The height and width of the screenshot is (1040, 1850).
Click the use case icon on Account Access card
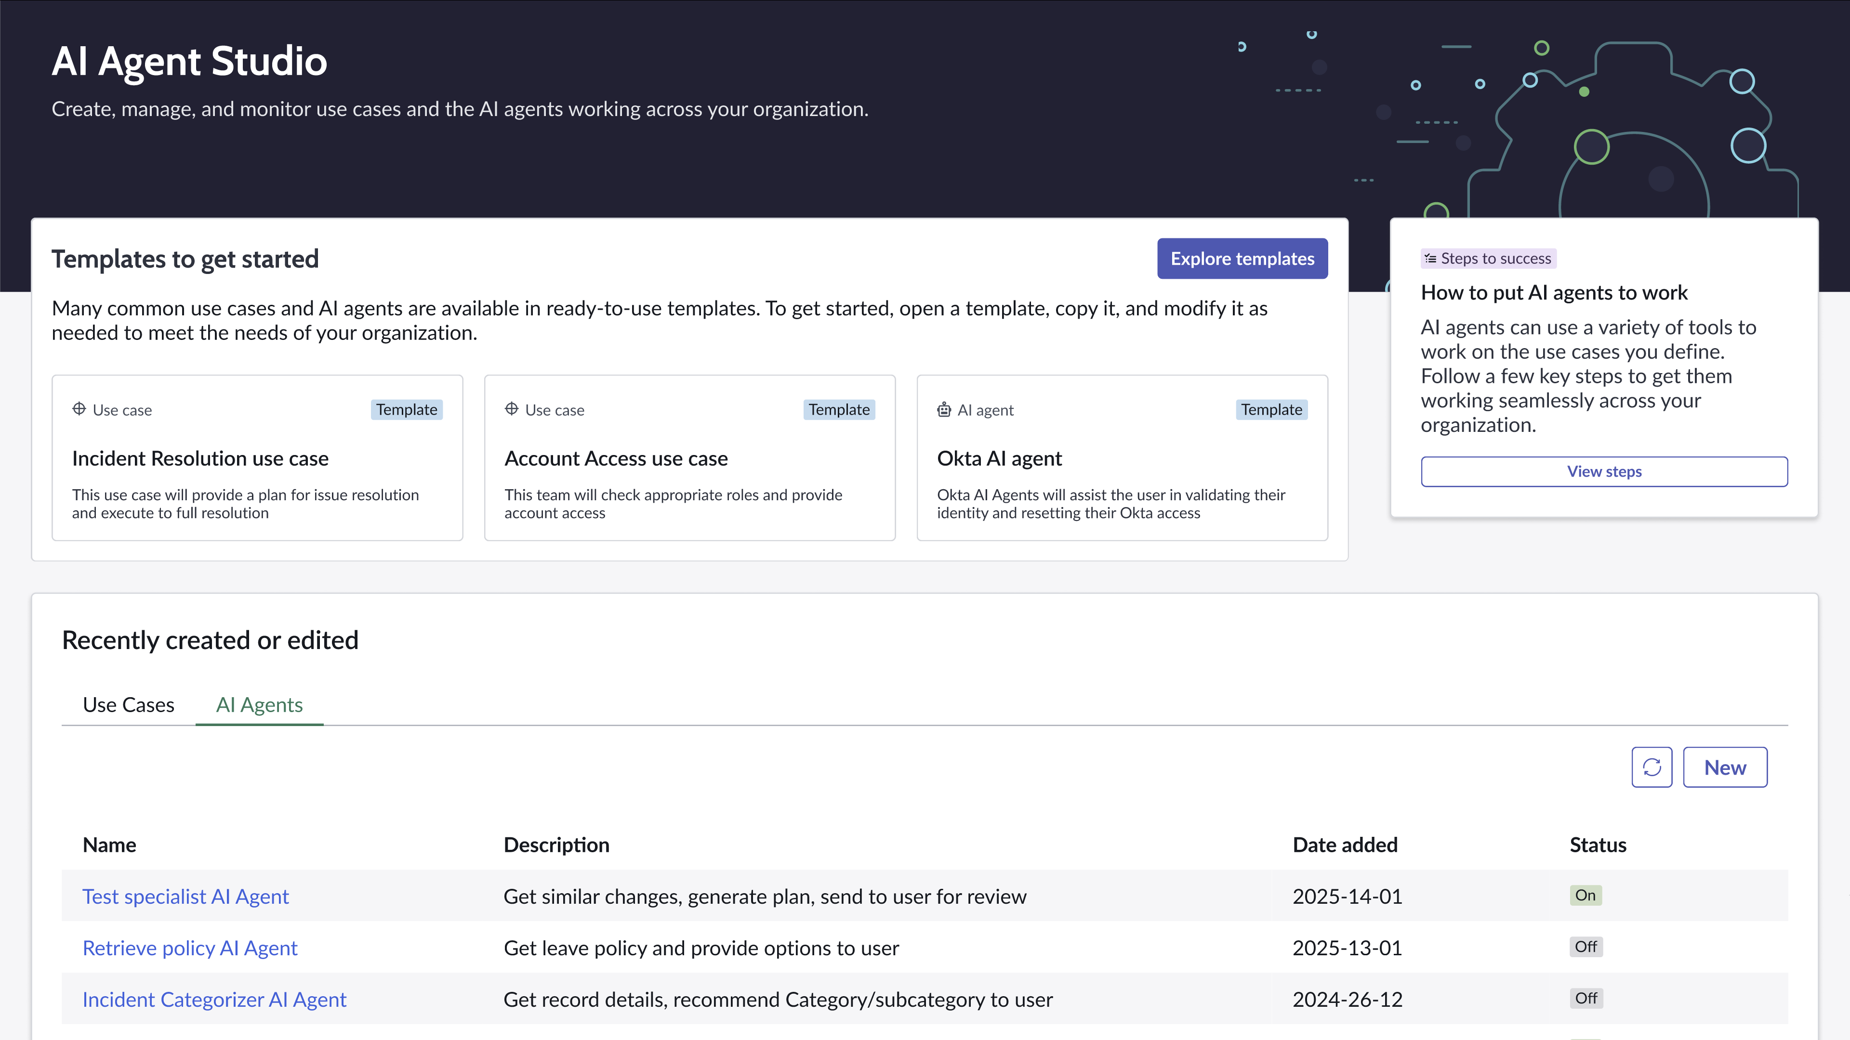click(x=511, y=409)
